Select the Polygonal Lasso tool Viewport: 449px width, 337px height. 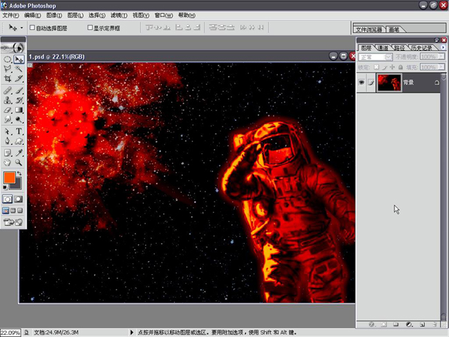pos(8,69)
